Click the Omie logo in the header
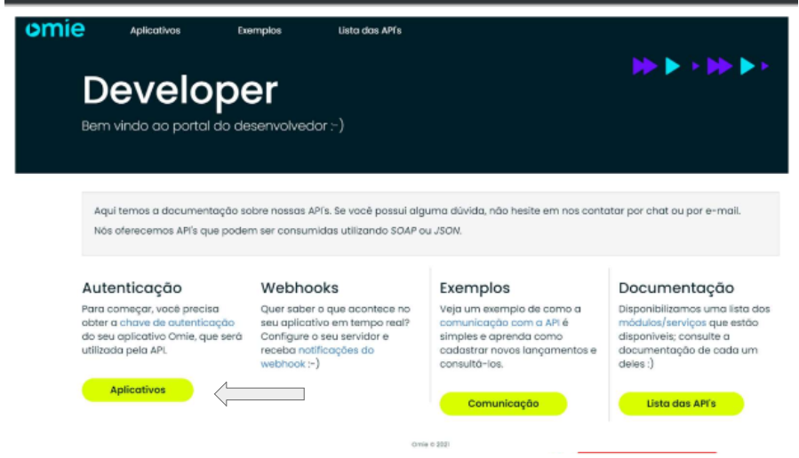Screen dimensions: 799x458 click(x=55, y=29)
